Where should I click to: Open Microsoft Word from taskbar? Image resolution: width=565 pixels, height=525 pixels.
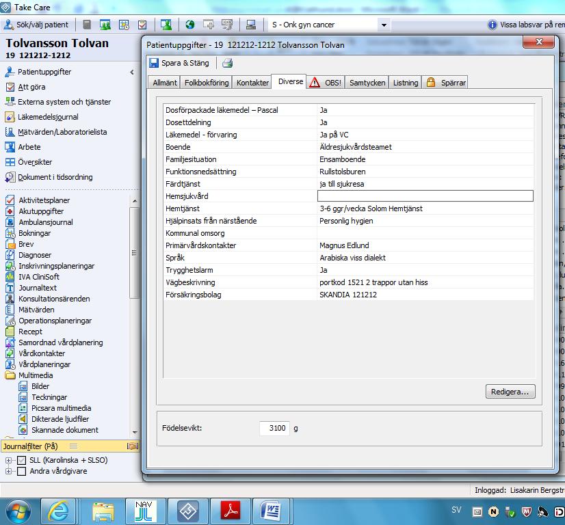click(x=271, y=511)
